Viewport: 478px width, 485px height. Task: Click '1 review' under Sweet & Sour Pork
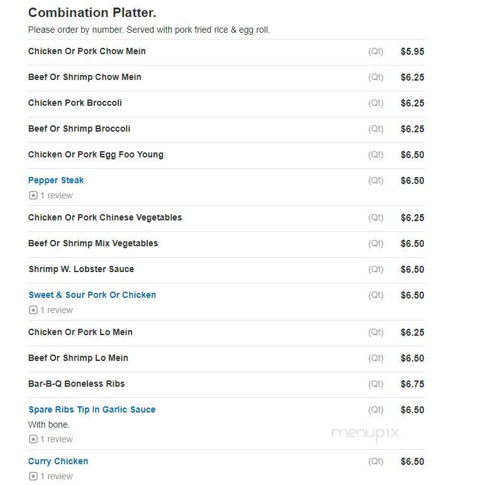click(57, 310)
